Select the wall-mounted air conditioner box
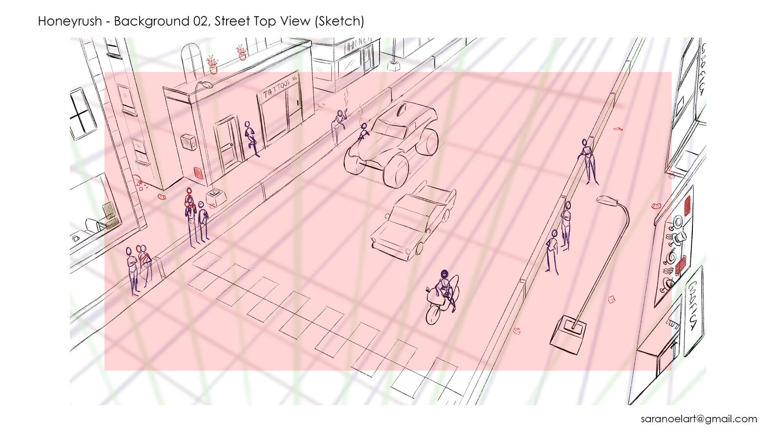Viewport: 771px width, 433px height. (188, 142)
